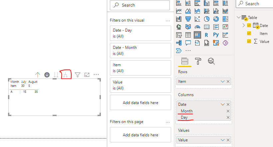
Task: Open Item filter card
Action: point(140,68)
